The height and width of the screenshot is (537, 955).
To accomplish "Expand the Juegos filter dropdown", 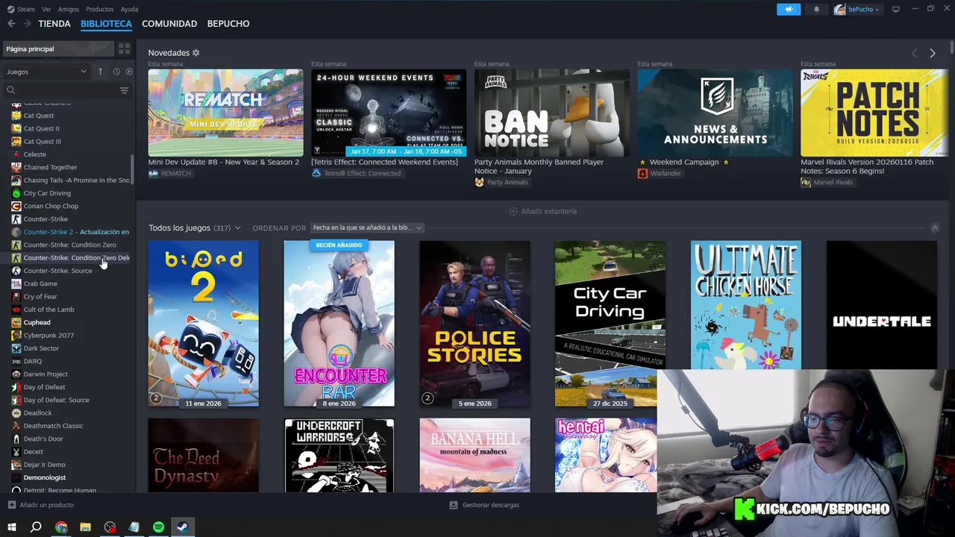I will click(46, 72).
